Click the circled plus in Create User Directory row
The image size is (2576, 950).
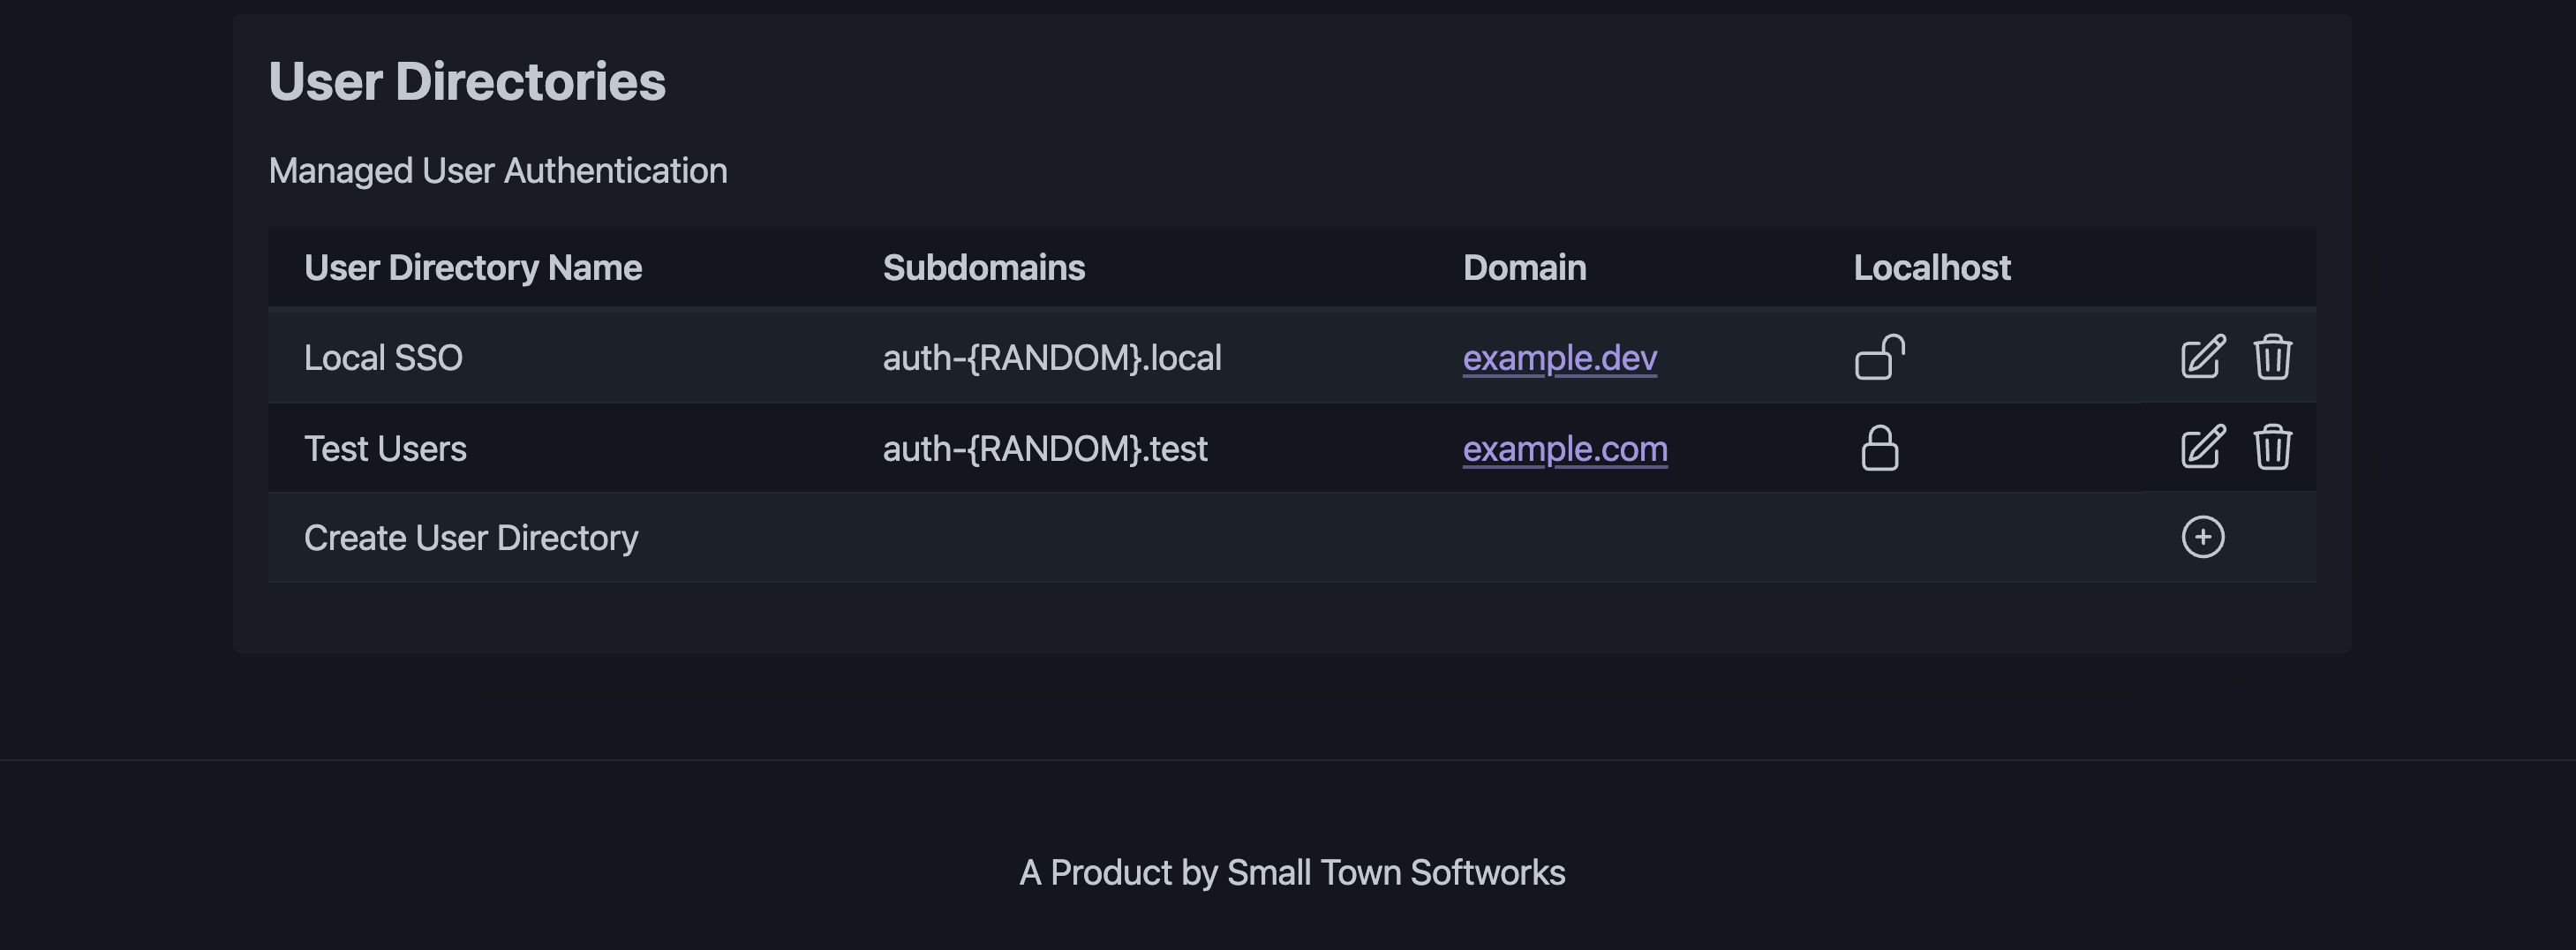2203,537
